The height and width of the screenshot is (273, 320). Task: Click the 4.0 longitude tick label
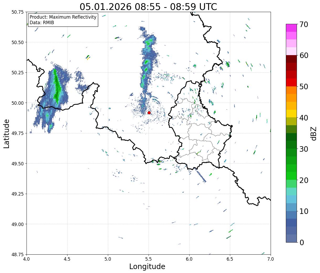click(27, 259)
